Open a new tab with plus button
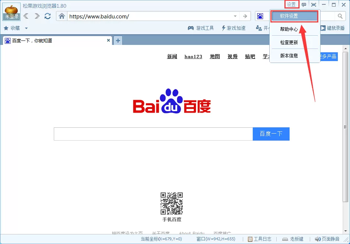The width and height of the screenshot is (350, 244). click(118, 40)
